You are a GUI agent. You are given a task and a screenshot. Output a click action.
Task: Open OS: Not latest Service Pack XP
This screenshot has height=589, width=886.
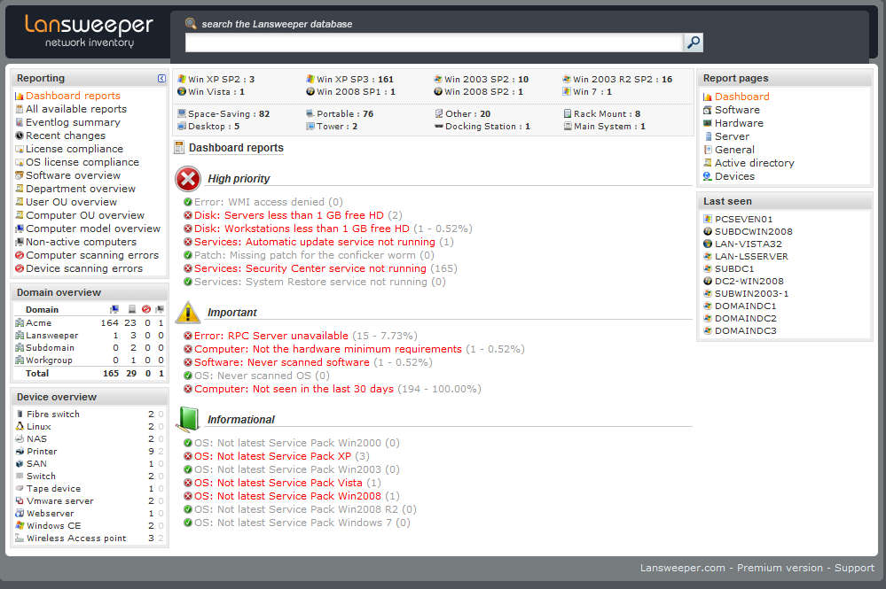[x=273, y=456]
